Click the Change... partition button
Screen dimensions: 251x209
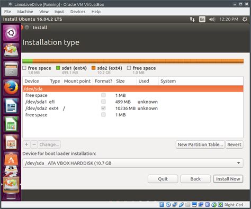click(49, 144)
